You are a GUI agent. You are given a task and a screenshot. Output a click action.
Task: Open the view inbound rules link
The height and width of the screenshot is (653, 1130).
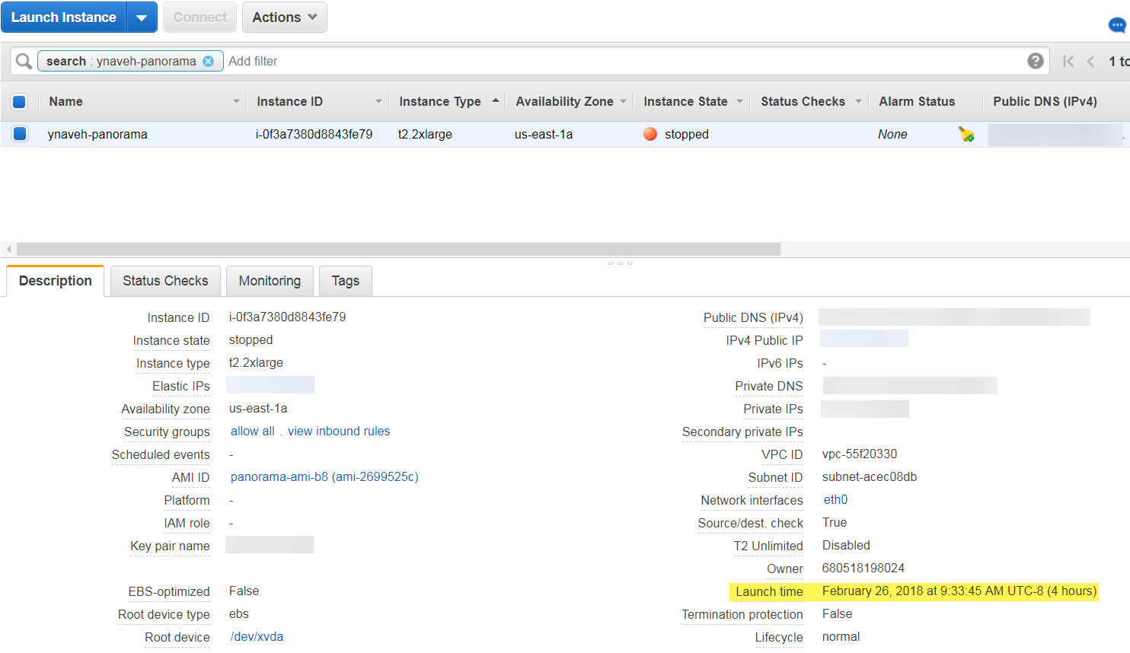(x=339, y=432)
